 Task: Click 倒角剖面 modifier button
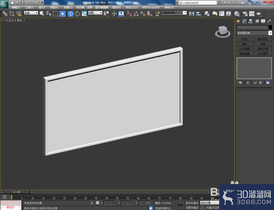click(x=245, y=54)
